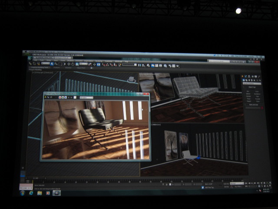Toggle Angle Snap
The image size is (278, 209).
coord(107,64)
